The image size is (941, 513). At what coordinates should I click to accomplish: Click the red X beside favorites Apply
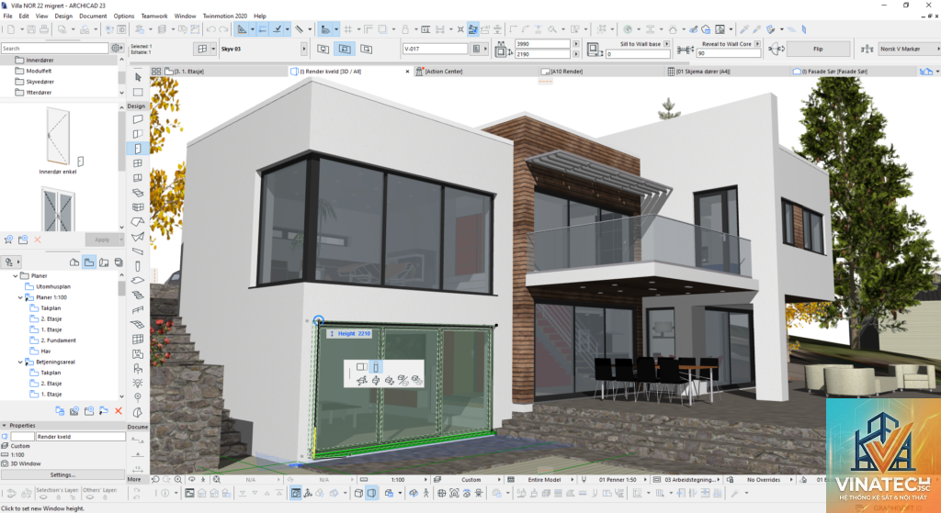coord(37,240)
